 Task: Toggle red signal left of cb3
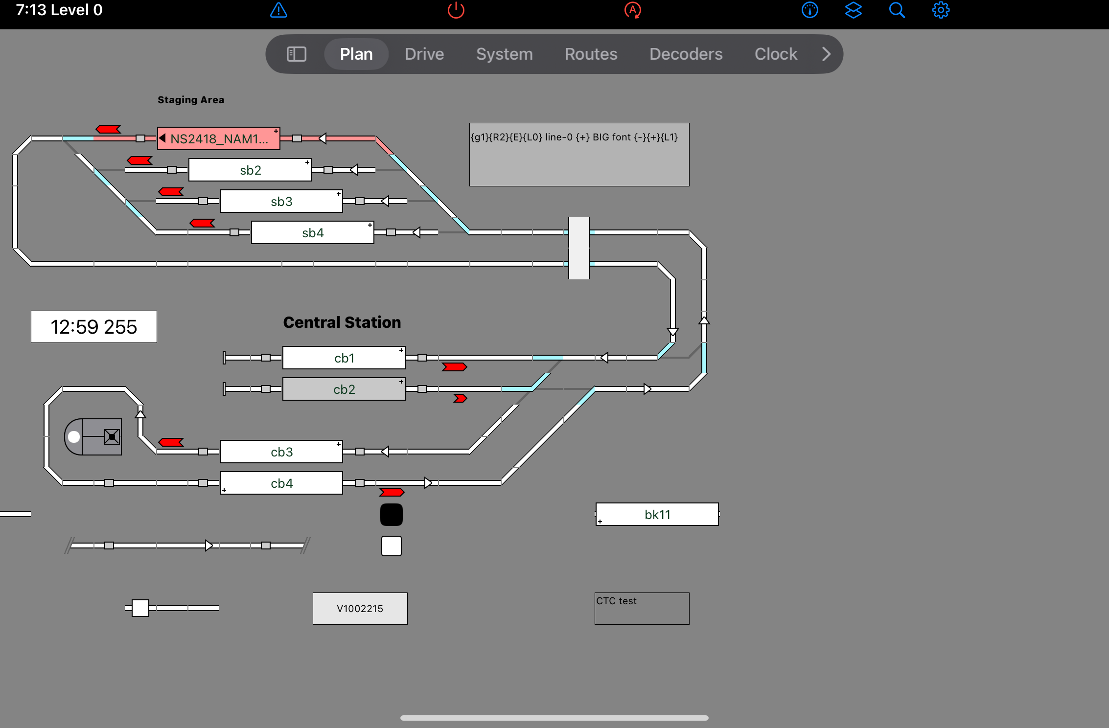tap(171, 442)
